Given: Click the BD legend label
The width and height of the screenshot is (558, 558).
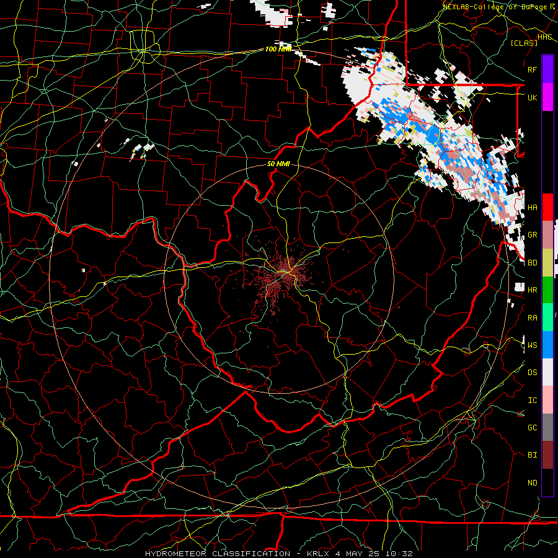Looking at the screenshot, I should tap(533, 263).
